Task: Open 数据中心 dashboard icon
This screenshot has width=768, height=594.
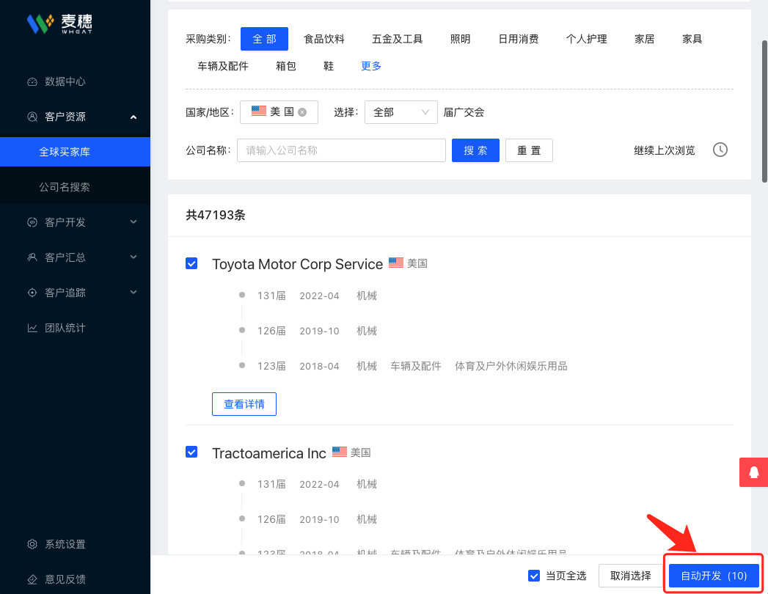Action: pos(32,82)
